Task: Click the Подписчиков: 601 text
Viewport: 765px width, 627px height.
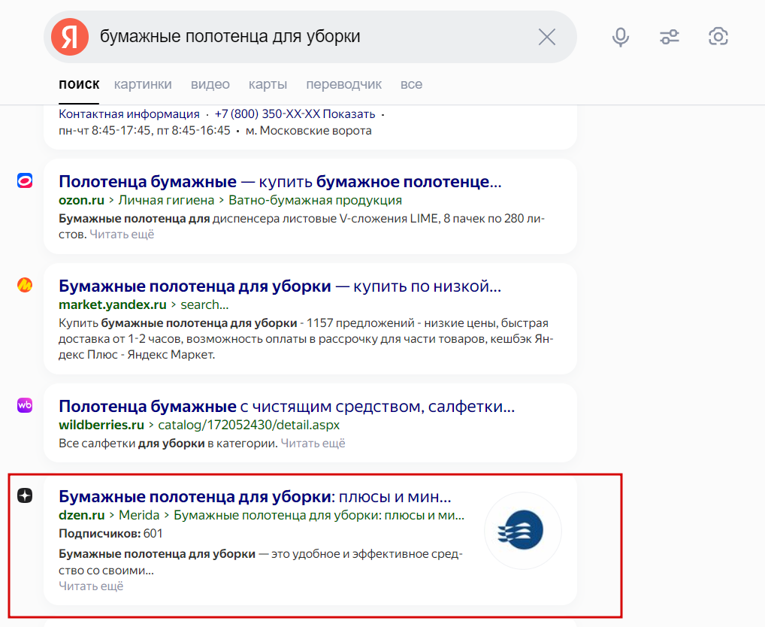Action: (110, 533)
